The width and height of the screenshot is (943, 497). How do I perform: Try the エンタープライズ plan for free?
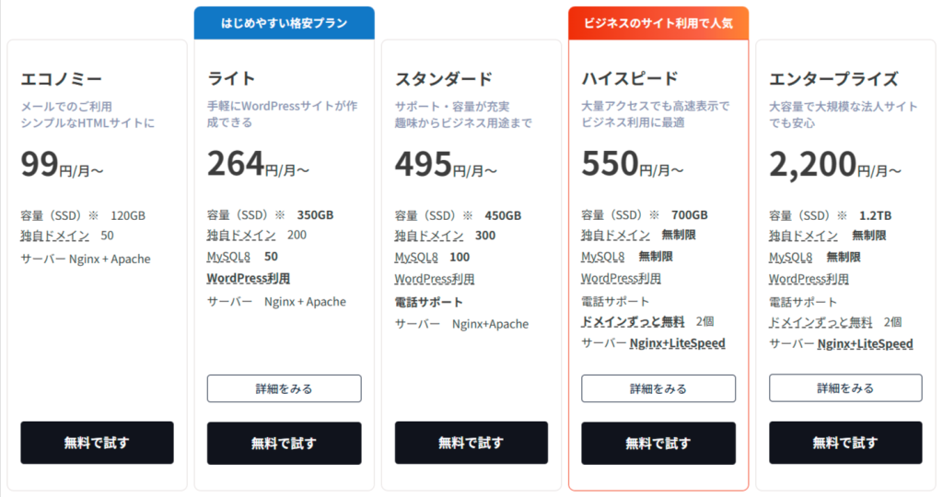(x=845, y=443)
